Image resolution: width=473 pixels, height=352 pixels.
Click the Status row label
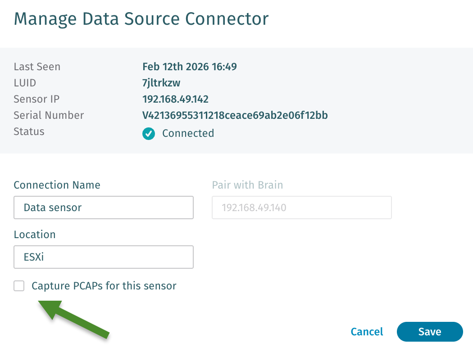29,131
